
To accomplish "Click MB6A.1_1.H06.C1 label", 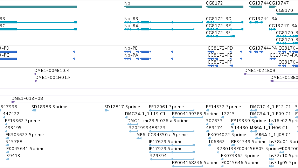I will coord(269,128).
